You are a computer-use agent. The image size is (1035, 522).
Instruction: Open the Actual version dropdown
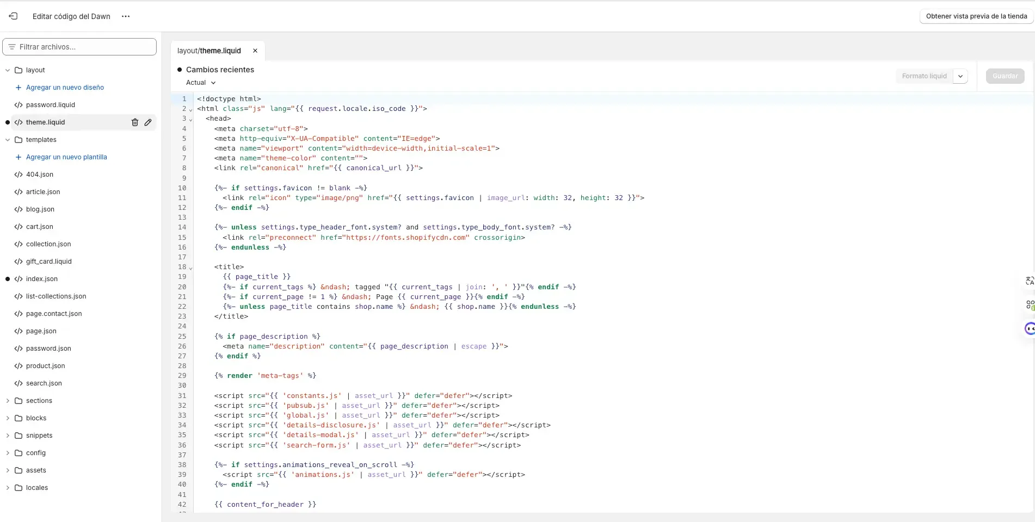pyautogui.click(x=201, y=83)
